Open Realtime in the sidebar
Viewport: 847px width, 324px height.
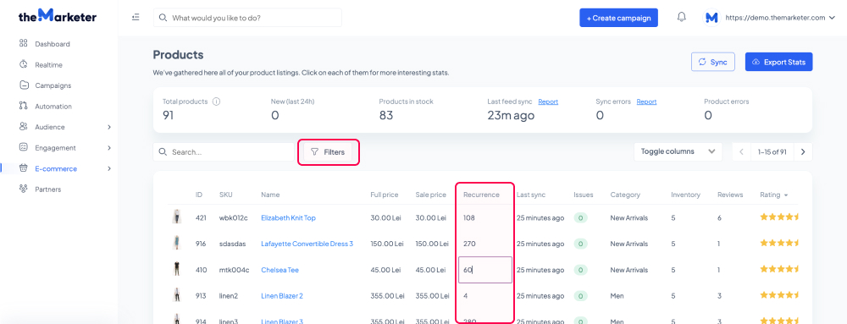click(x=48, y=64)
